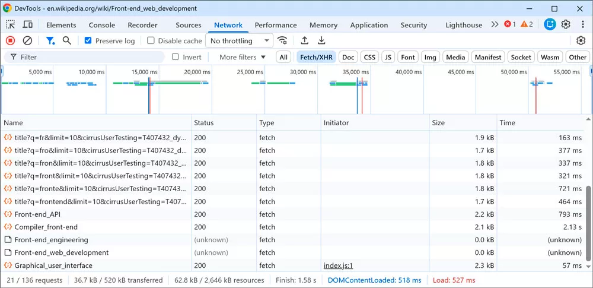Filter requests by JS type
Image resolution: width=593 pixels, height=288 pixels.
pos(388,57)
